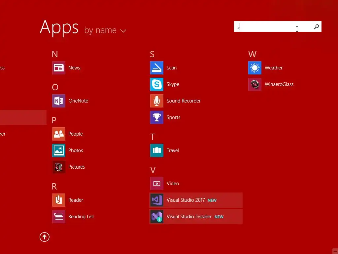Launch OneNote via its purple icon
338x254 pixels.
(x=59, y=101)
